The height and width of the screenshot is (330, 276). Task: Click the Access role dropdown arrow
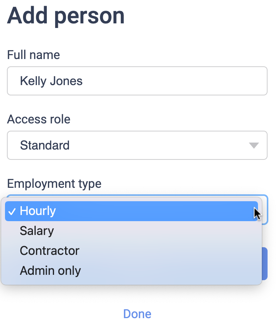tap(253, 145)
